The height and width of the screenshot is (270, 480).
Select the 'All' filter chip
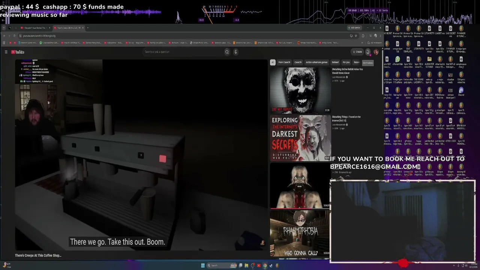coord(273,62)
